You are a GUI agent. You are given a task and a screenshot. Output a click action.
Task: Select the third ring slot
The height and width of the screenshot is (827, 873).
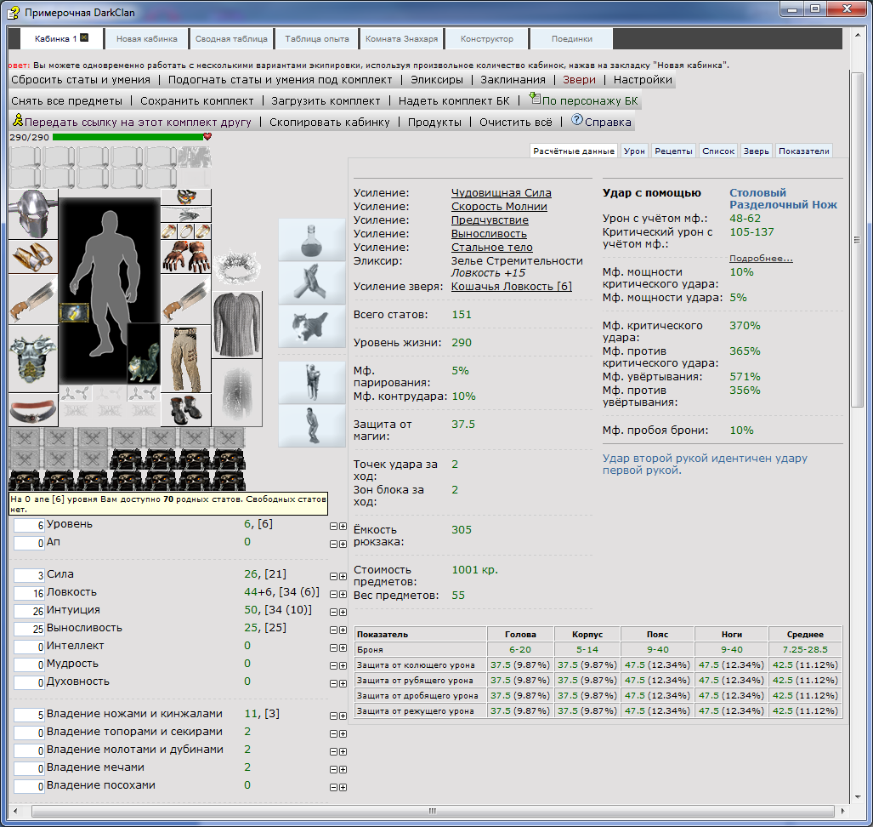pos(202,231)
